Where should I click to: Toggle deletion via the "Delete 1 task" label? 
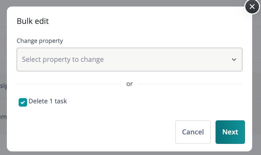coord(48,101)
